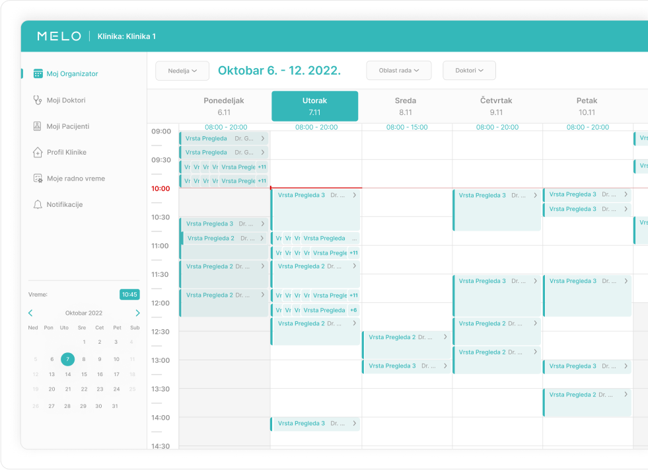Go to previous month in mini calendar
This screenshot has height=470, width=648.
[30, 313]
